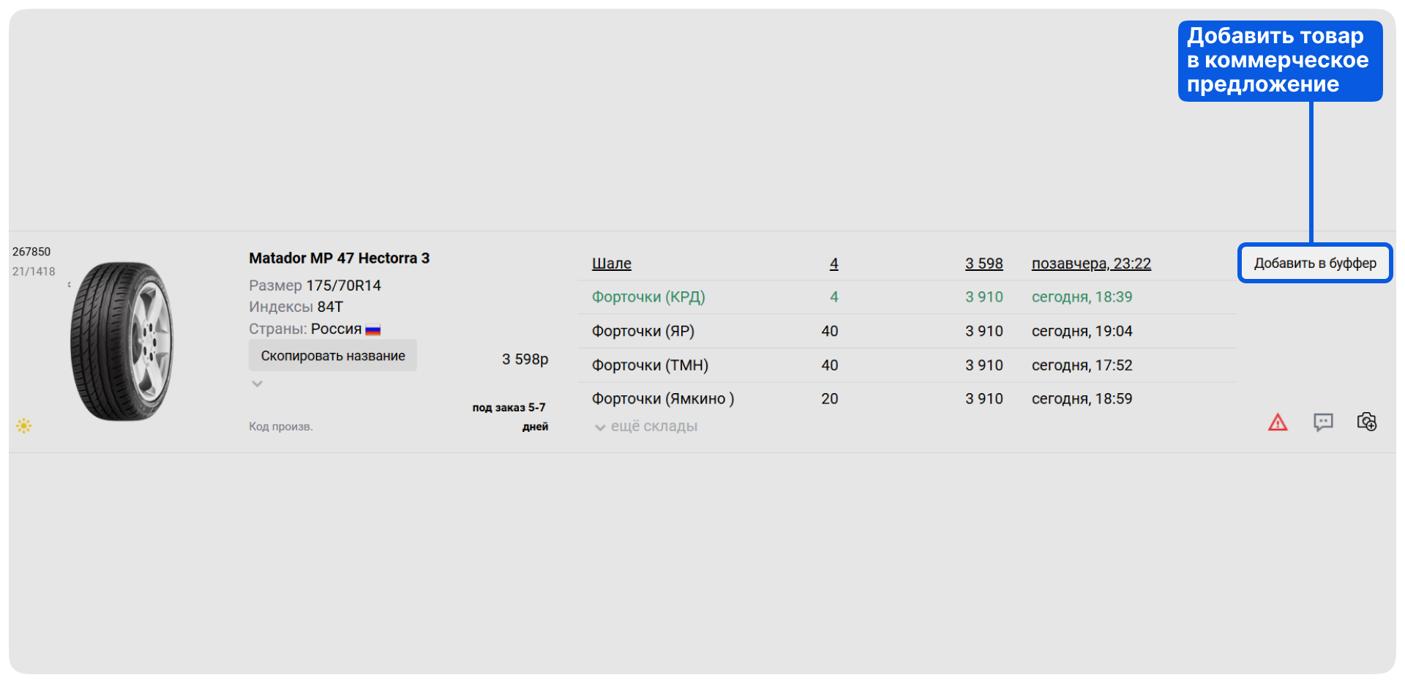Click price 3 910 in Форточки (ЯР) row

984,331
